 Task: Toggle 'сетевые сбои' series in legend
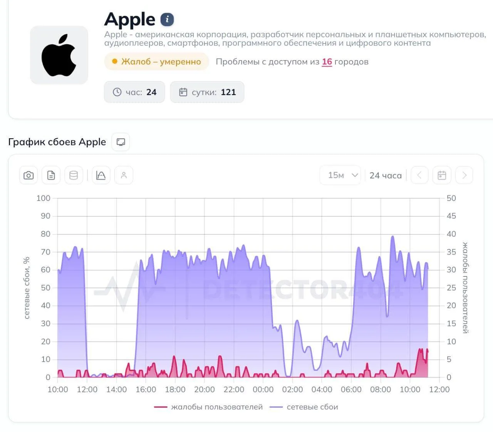click(x=304, y=407)
